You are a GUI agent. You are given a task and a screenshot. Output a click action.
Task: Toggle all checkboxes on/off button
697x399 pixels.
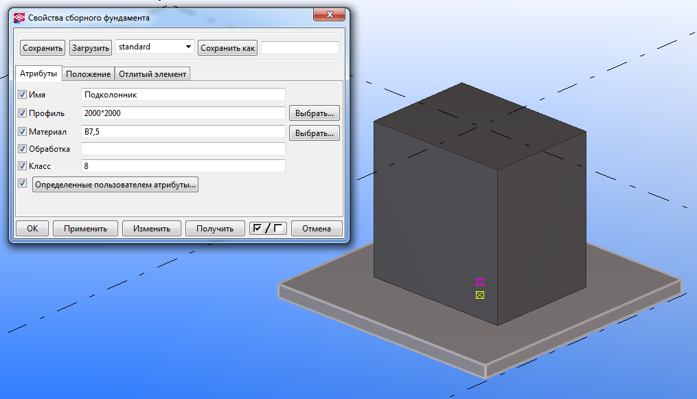pyautogui.click(x=268, y=229)
